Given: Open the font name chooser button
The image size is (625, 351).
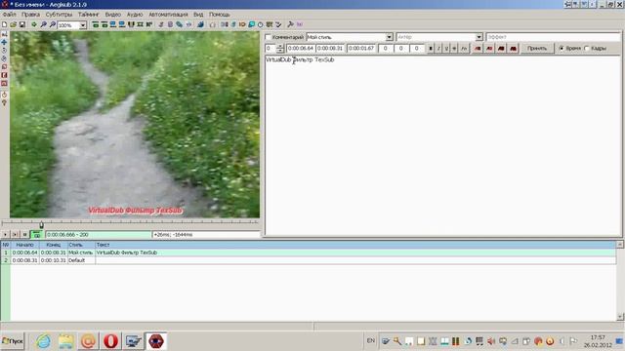Looking at the screenshot, I should click(464, 48).
